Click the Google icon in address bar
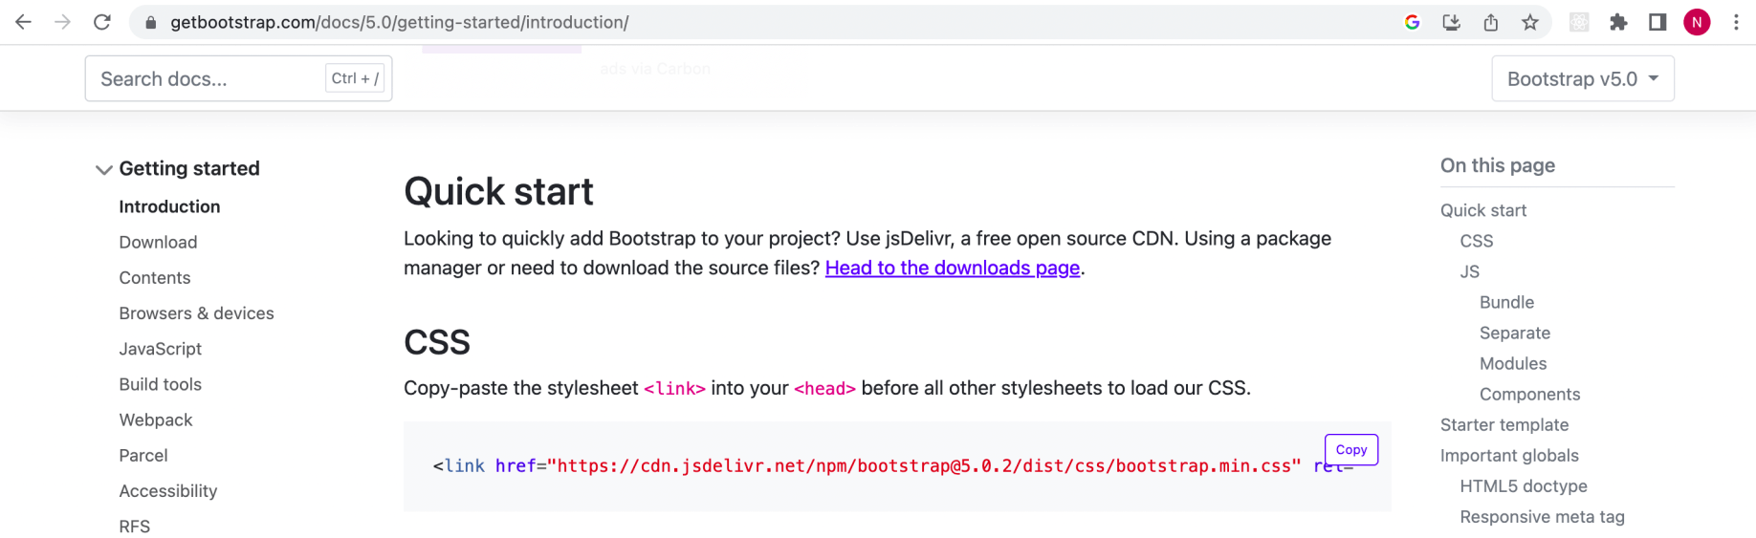 coord(1412,22)
